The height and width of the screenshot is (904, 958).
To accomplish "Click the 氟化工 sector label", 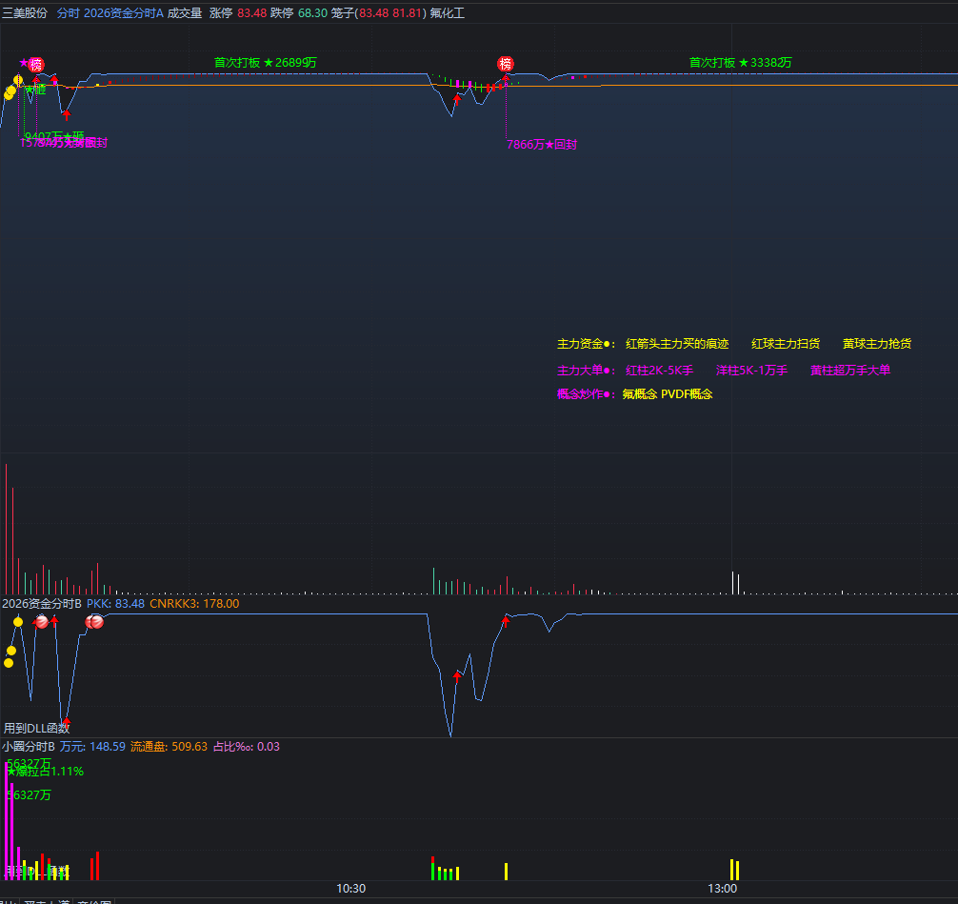I will [x=448, y=12].
